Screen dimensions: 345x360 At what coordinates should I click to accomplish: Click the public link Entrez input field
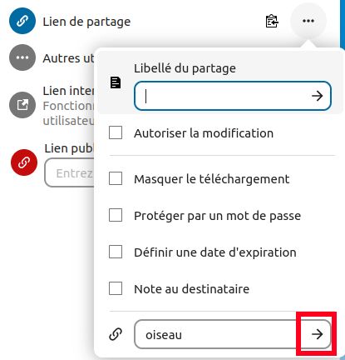click(69, 172)
